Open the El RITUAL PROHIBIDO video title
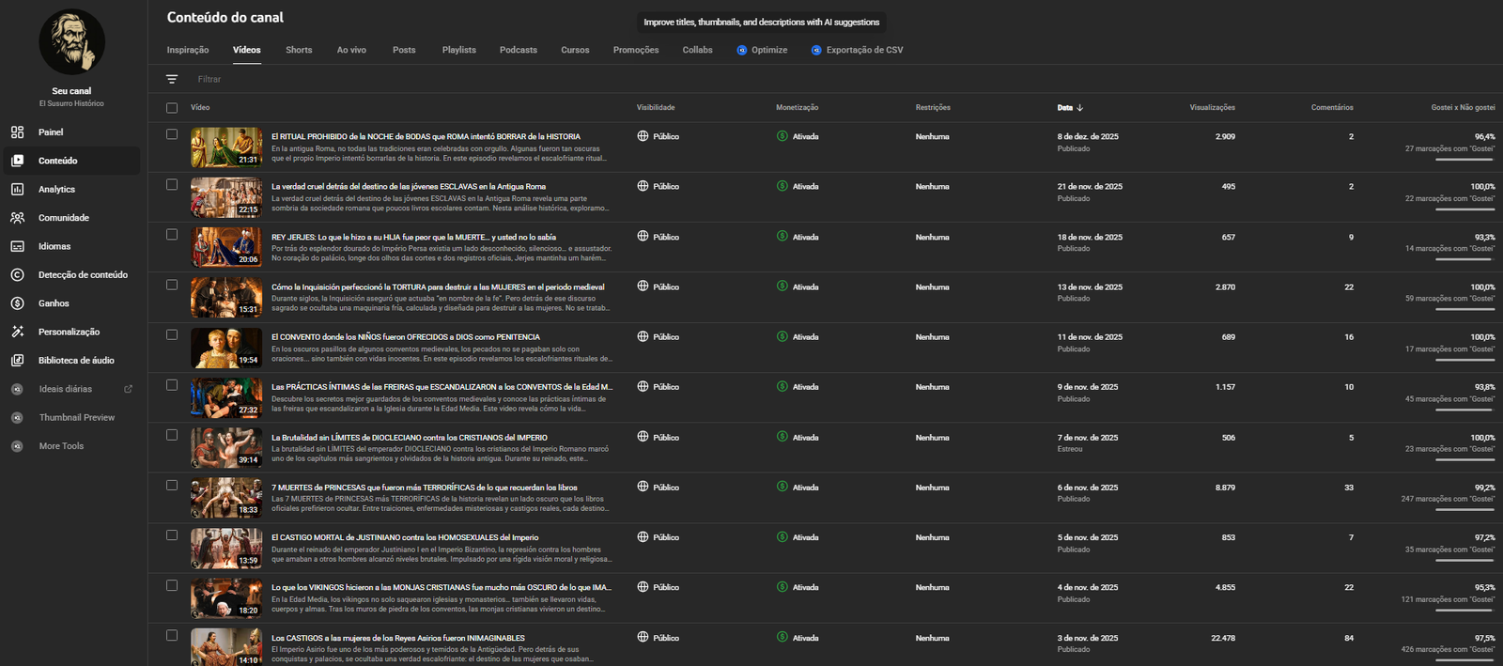Image resolution: width=1503 pixels, height=666 pixels. (426, 137)
